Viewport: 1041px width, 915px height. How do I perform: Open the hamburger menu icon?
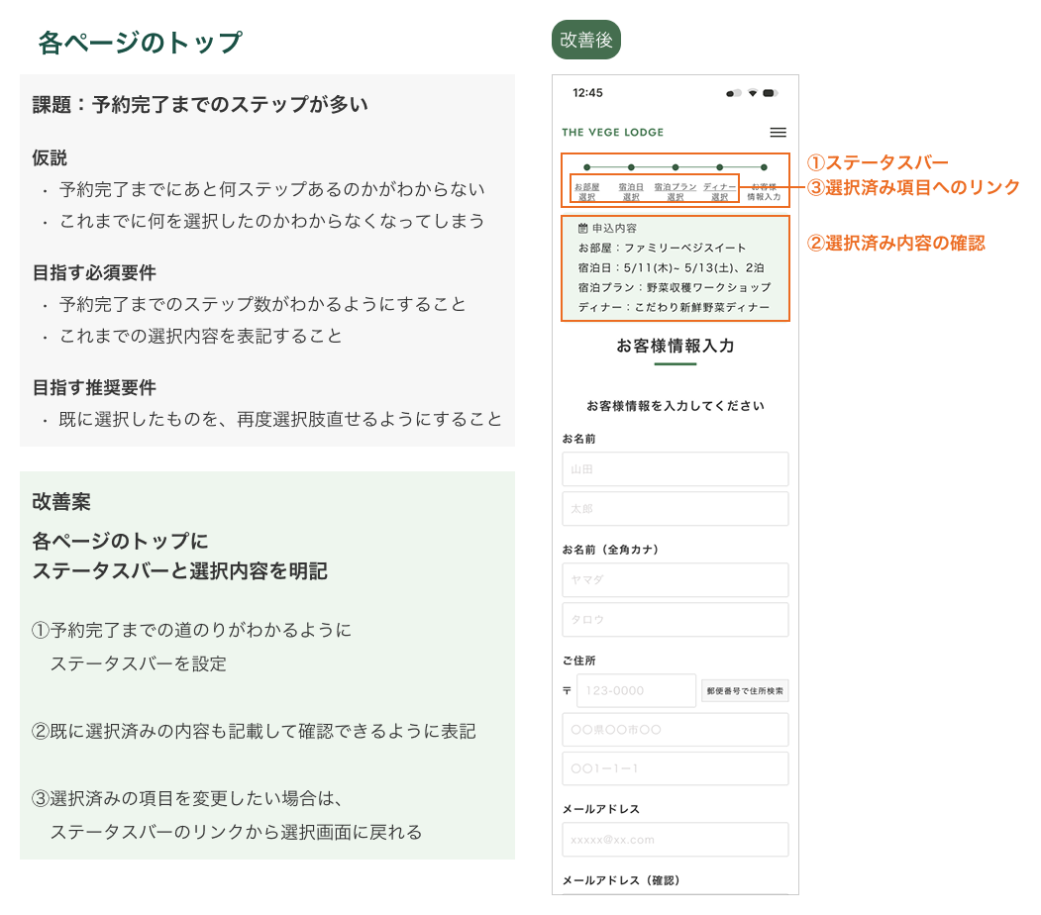click(x=778, y=133)
